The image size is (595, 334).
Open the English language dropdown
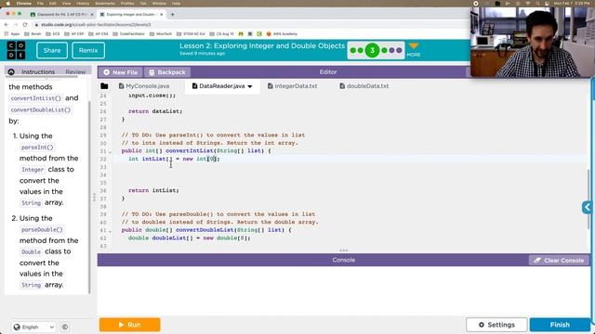(33, 327)
